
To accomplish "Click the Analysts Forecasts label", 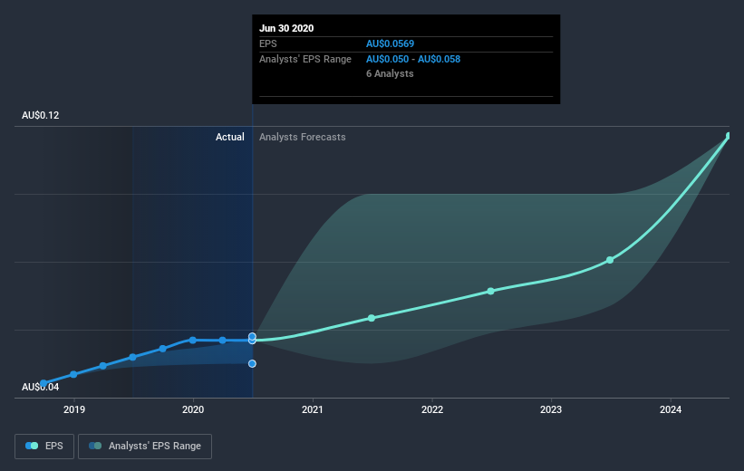I will 303,137.
